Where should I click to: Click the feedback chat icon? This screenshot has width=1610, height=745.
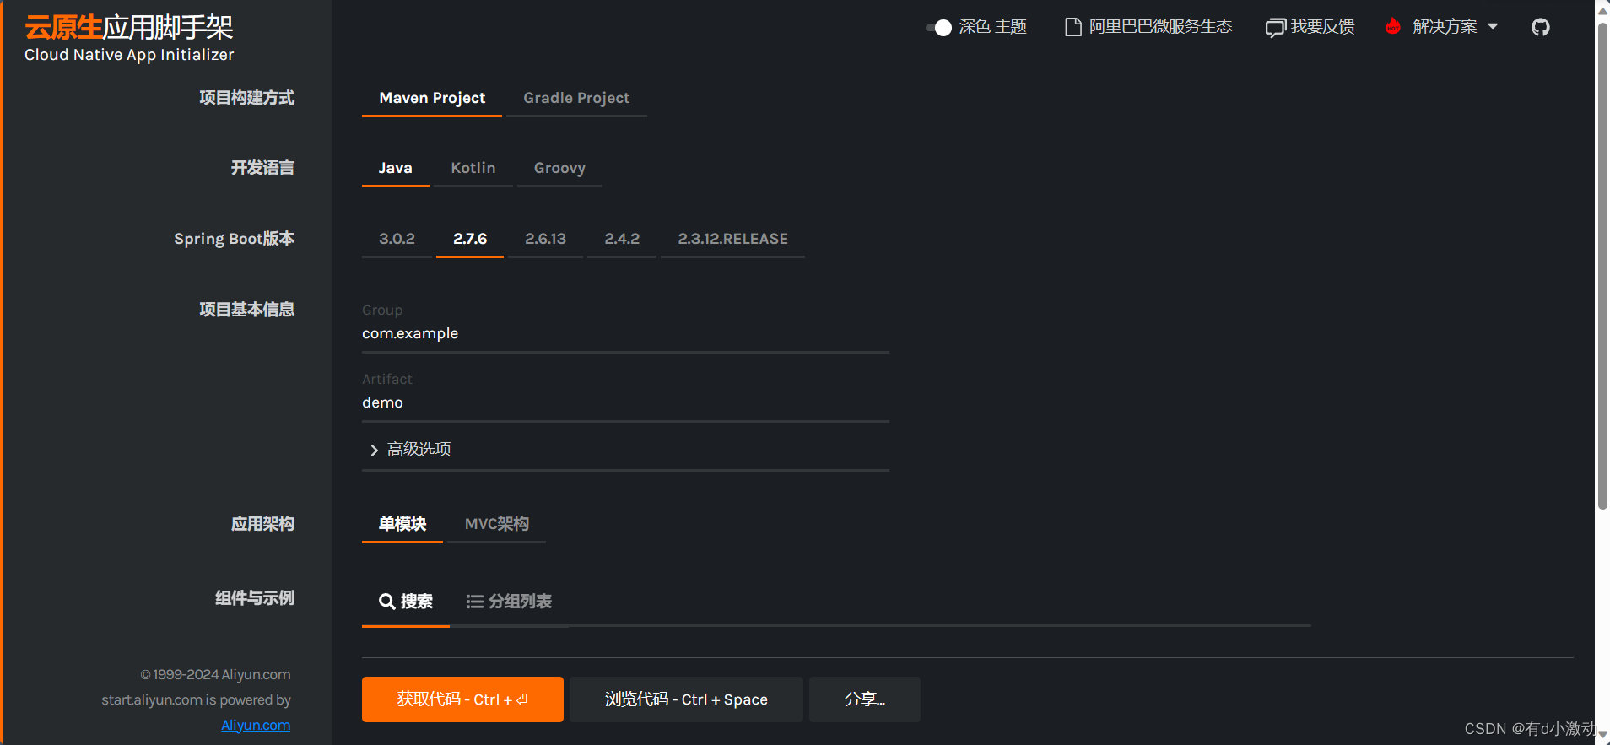coord(1275,28)
